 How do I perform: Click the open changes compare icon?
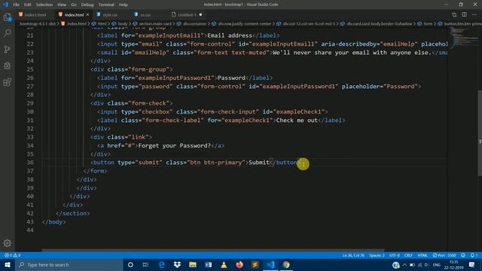(454, 14)
